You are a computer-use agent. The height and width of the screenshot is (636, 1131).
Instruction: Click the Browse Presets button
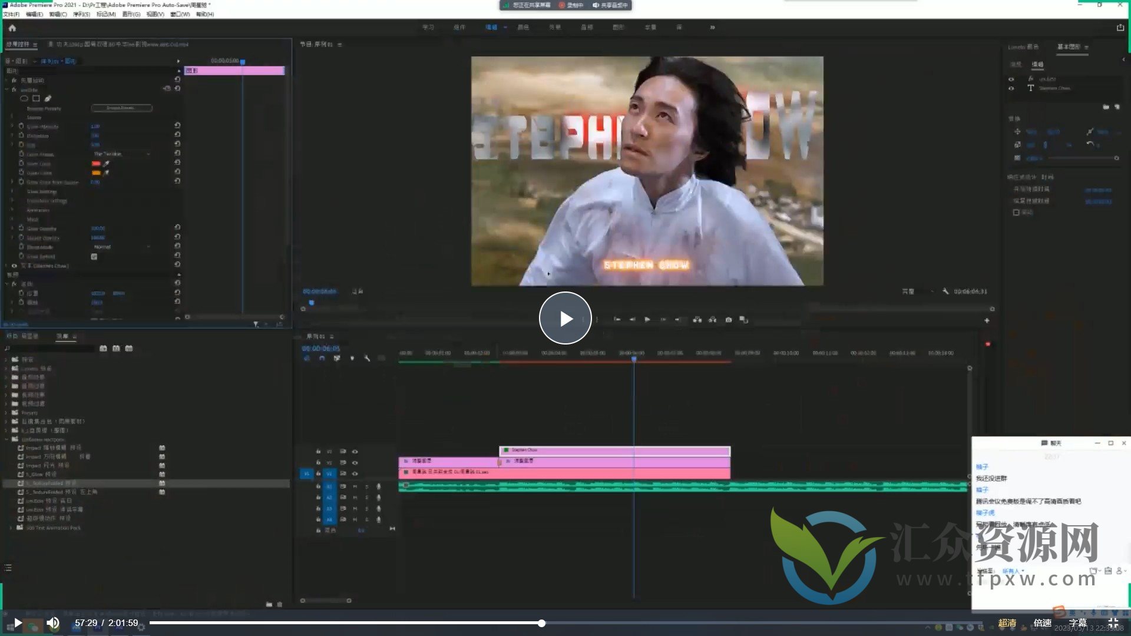click(121, 108)
